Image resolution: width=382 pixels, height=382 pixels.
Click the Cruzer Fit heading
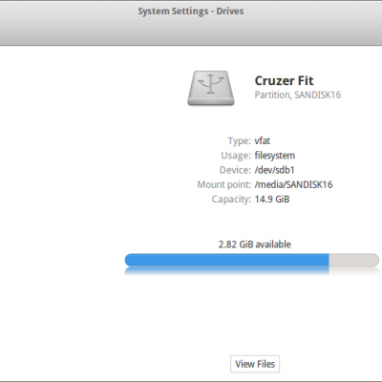(284, 80)
